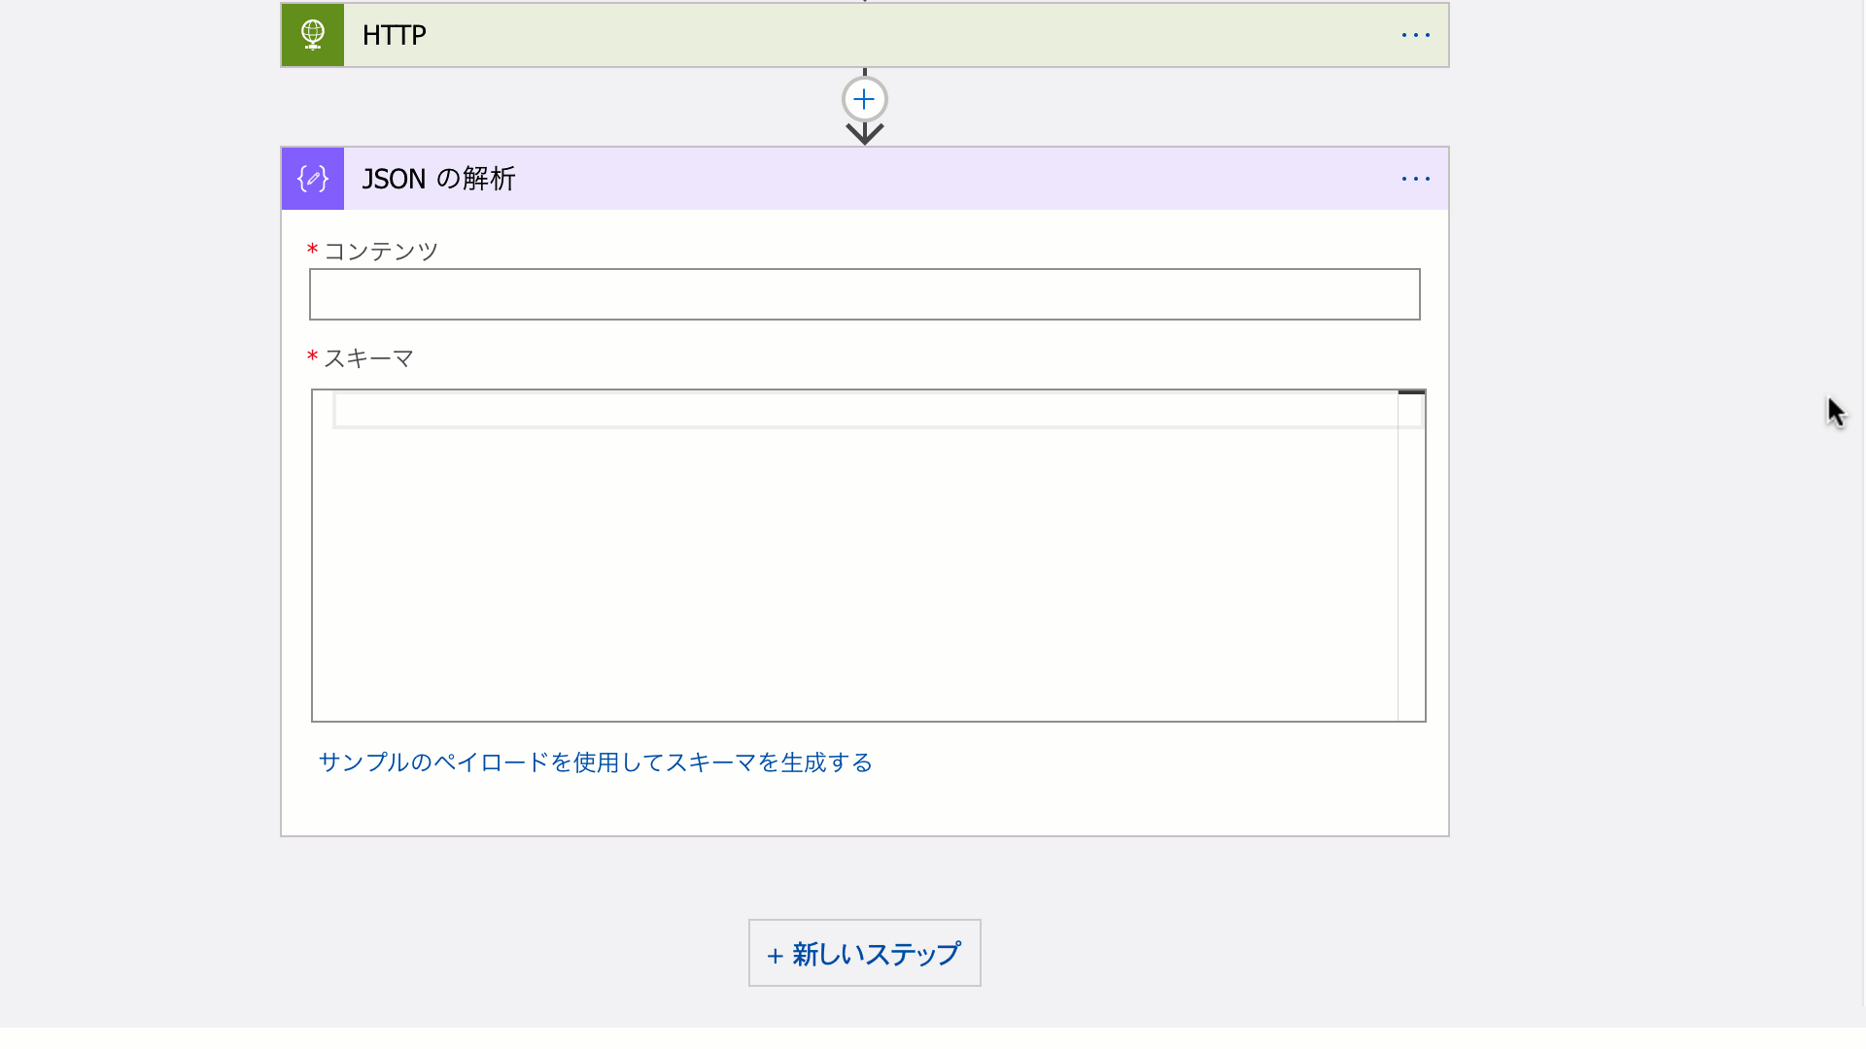Click the globe icon on HTTP step

tap(313, 35)
